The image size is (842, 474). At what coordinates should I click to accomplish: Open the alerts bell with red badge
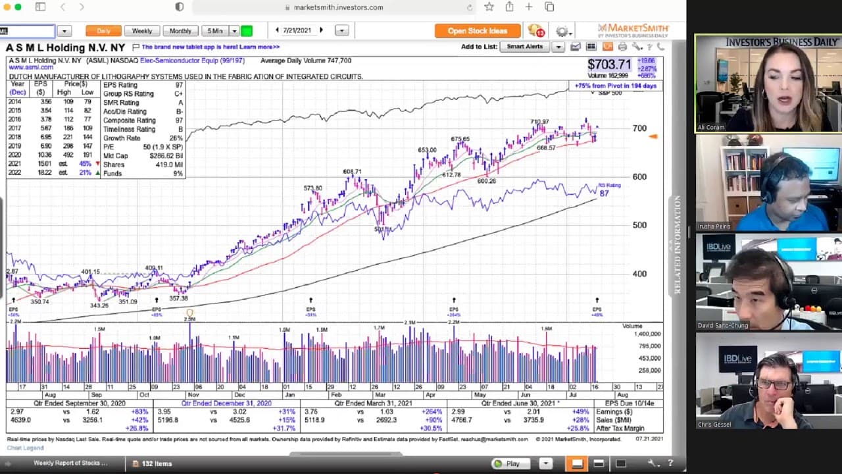(x=536, y=31)
